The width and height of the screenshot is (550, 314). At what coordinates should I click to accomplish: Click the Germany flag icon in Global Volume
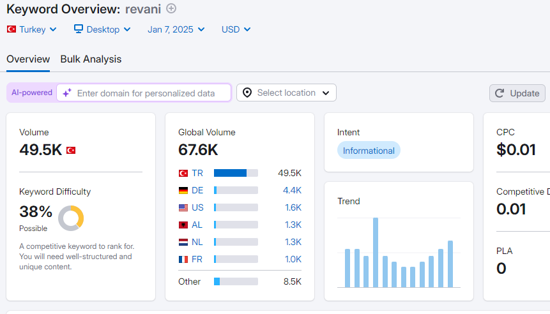(183, 190)
